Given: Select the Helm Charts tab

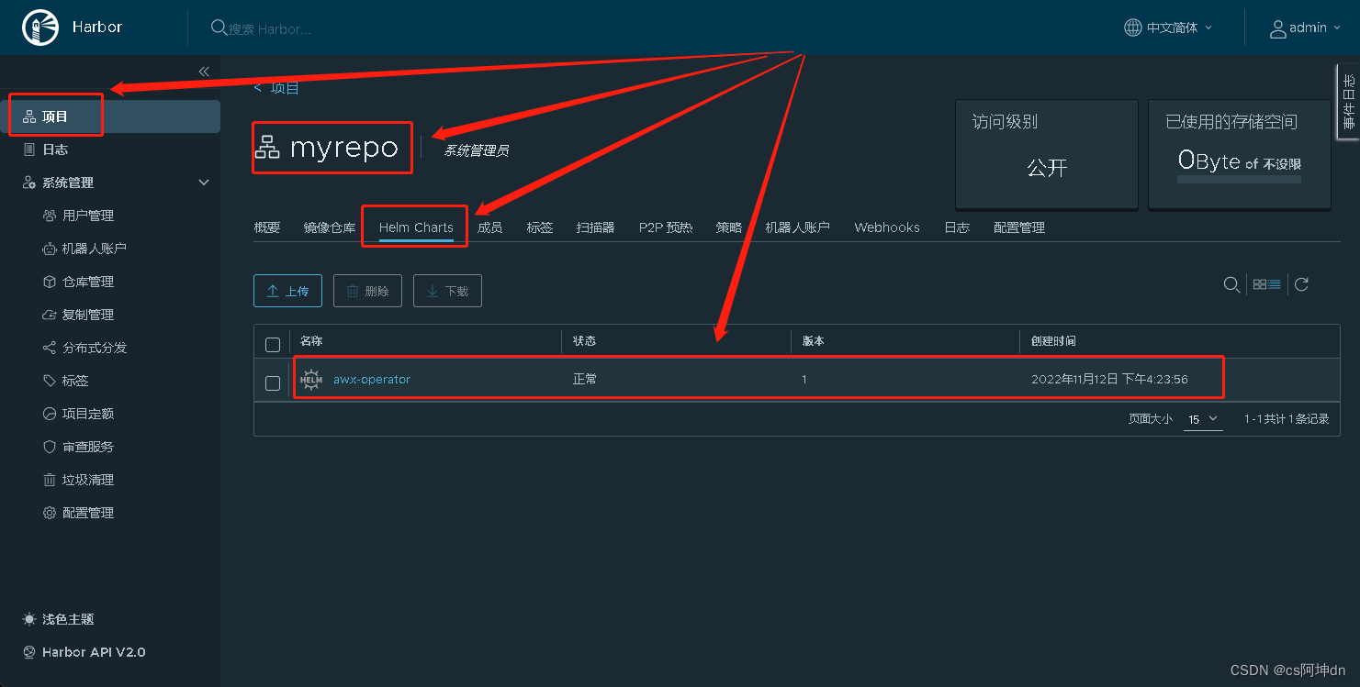Looking at the screenshot, I should [x=416, y=227].
